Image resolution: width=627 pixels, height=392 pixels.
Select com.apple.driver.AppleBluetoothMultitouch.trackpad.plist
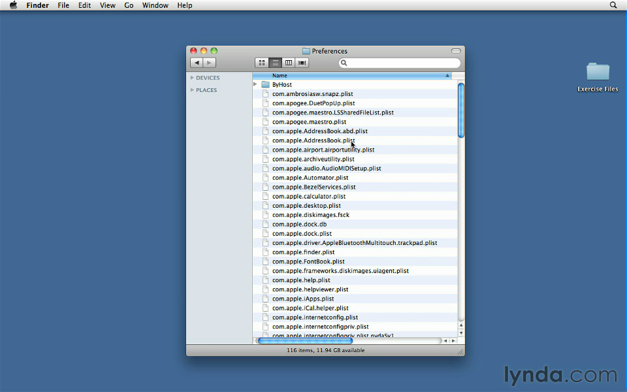pyautogui.click(x=355, y=243)
